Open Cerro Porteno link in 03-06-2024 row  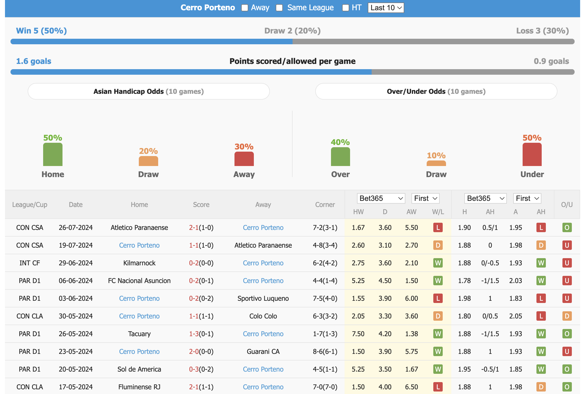139,298
